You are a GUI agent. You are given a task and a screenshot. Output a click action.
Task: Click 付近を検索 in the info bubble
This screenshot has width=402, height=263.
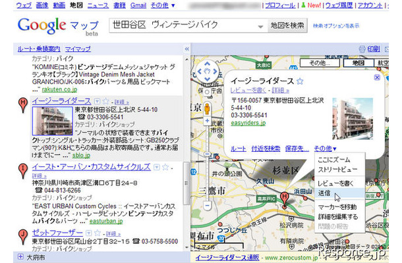pyautogui.click(x=266, y=149)
